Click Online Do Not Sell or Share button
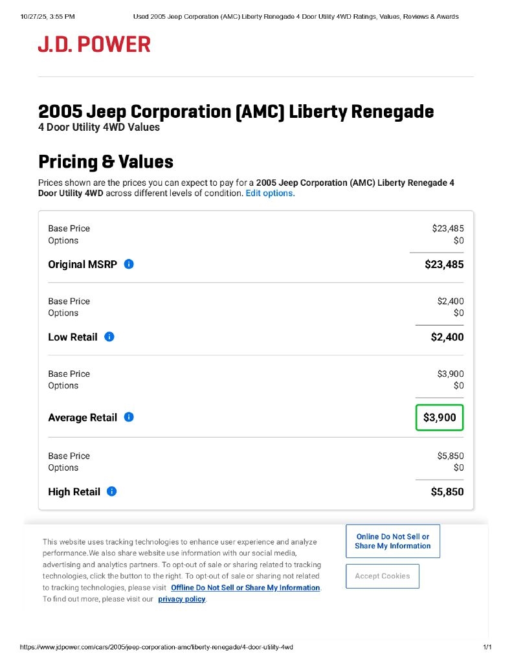The height and width of the screenshot is (663, 512). coord(392,541)
